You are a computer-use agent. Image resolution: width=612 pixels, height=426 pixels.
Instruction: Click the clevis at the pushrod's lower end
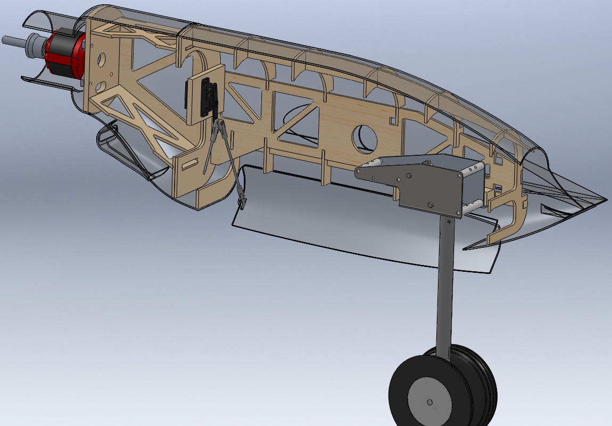[x=243, y=198]
